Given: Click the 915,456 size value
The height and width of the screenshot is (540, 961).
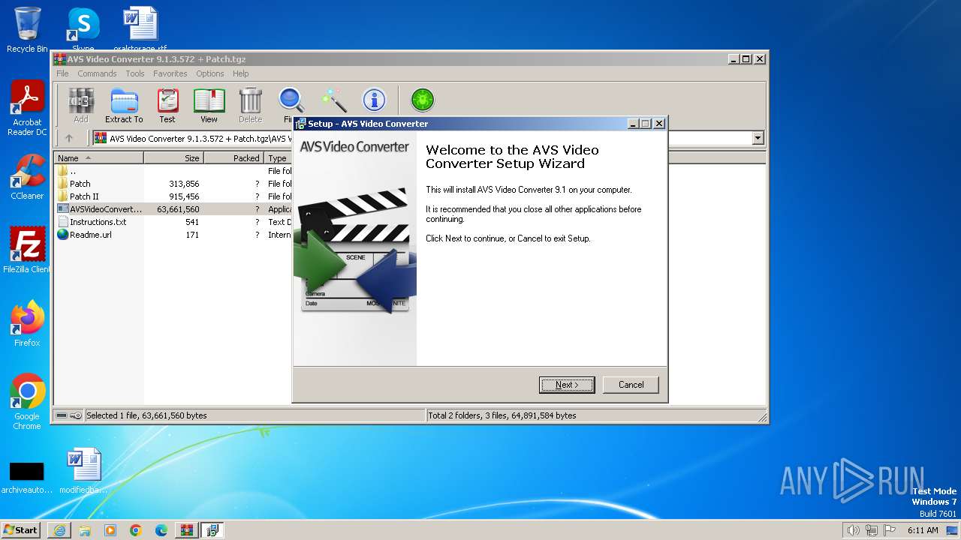Looking at the screenshot, I should pos(184,196).
